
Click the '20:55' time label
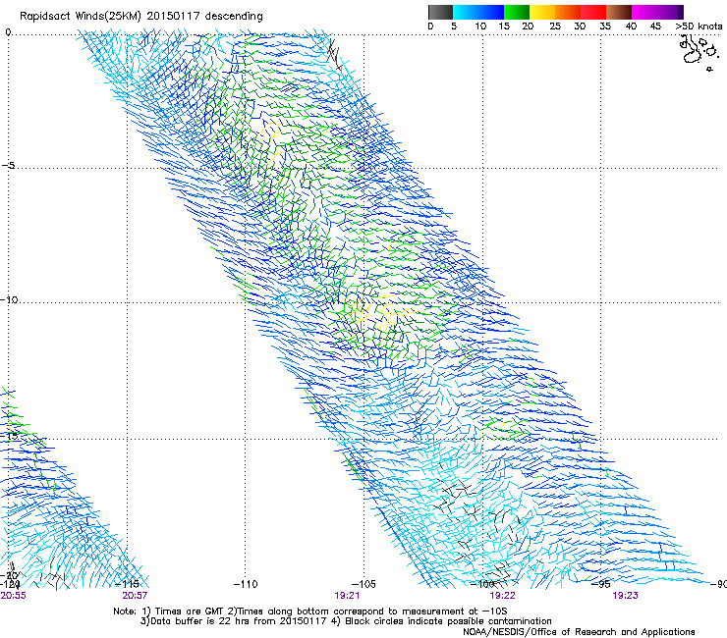pyautogui.click(x=13, y=596)
